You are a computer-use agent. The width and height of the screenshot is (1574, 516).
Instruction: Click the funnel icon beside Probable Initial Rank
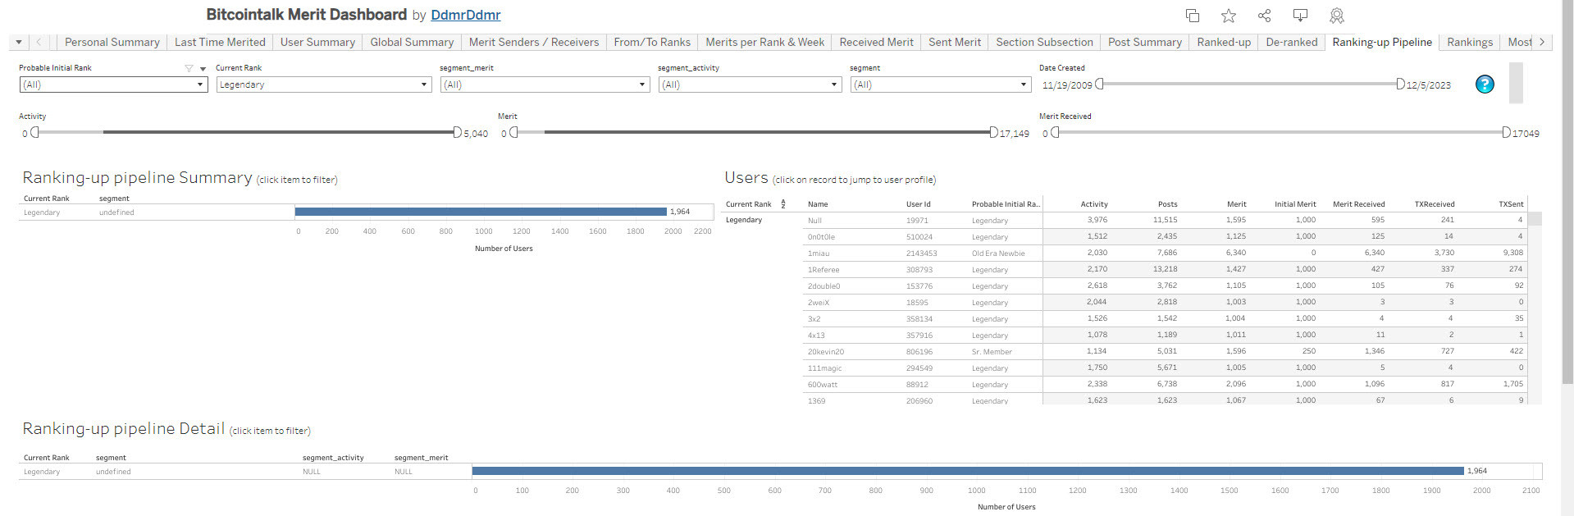click(189, 68)
